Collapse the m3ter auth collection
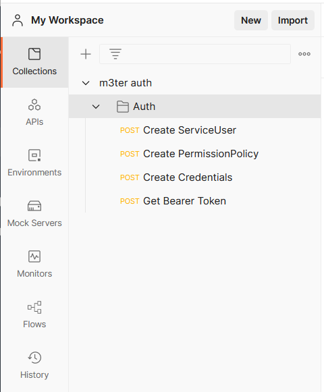Image resolution: width=324 pixels, height=392 pixels. pos(86,83)
